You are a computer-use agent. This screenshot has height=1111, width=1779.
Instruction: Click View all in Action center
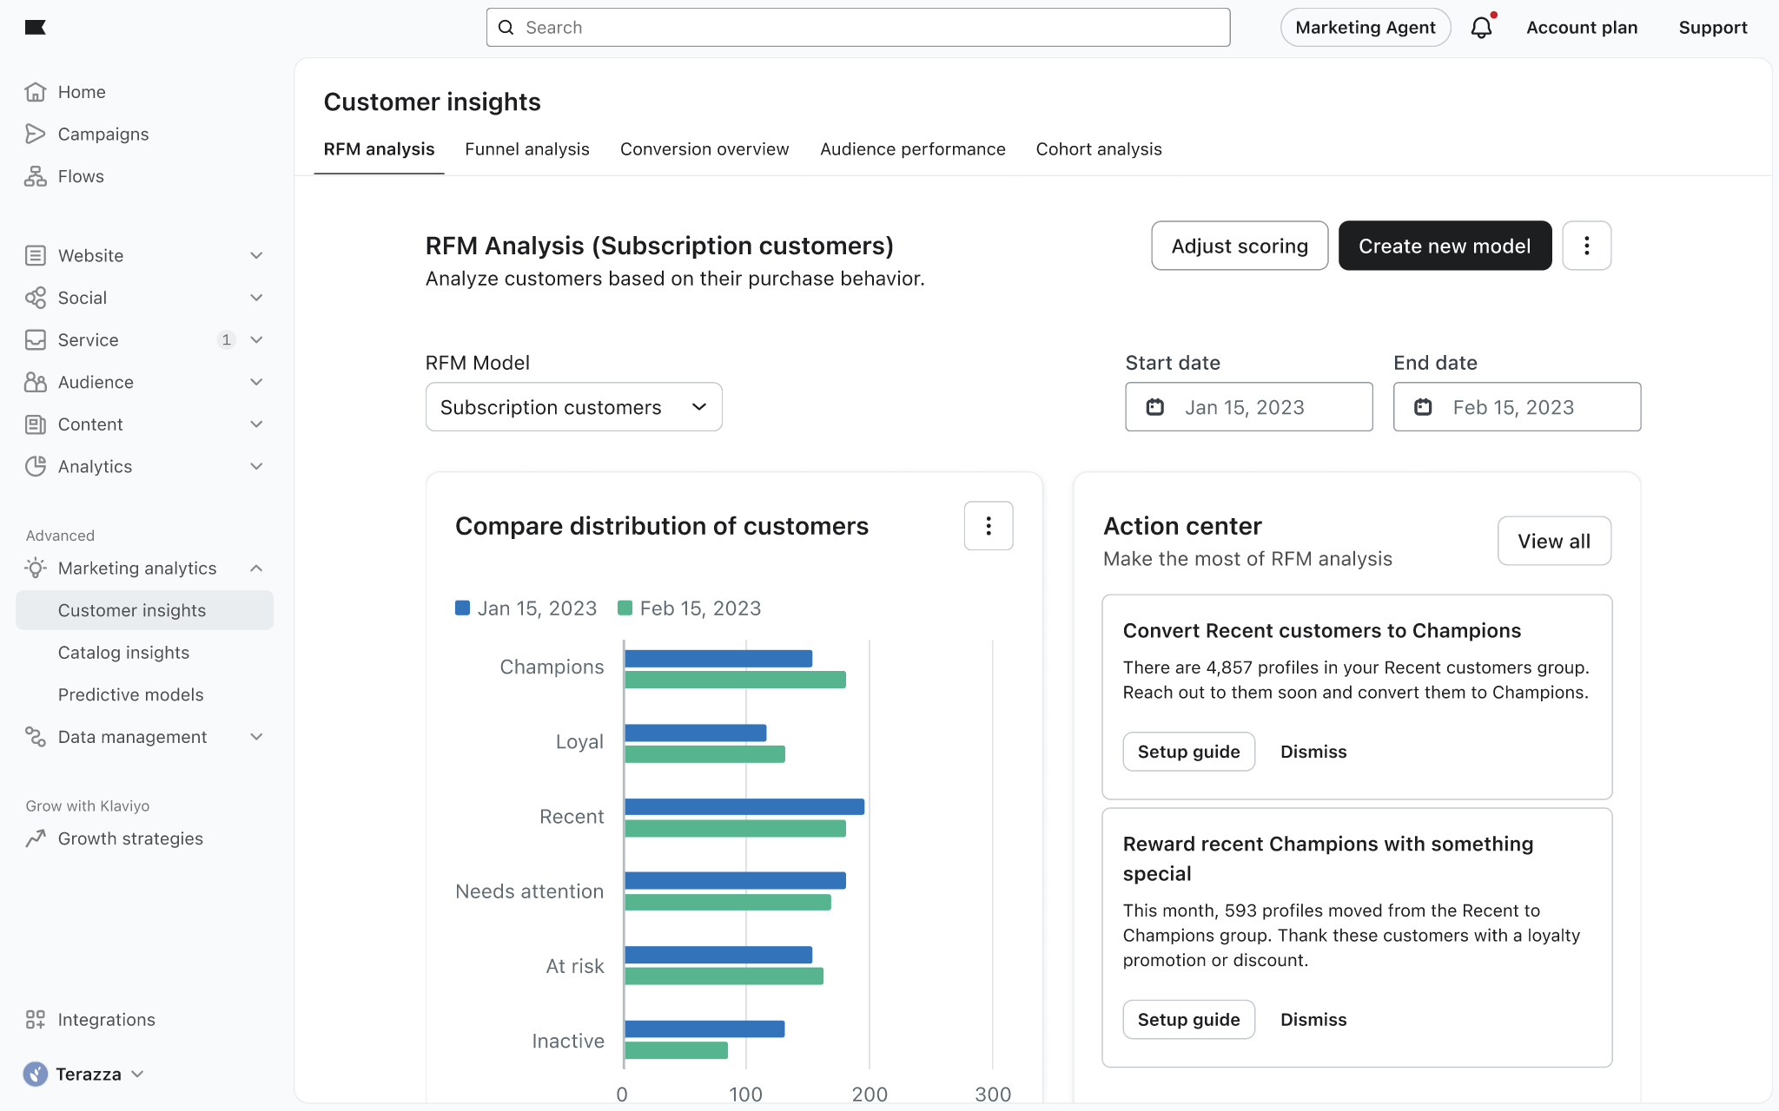1554,541
